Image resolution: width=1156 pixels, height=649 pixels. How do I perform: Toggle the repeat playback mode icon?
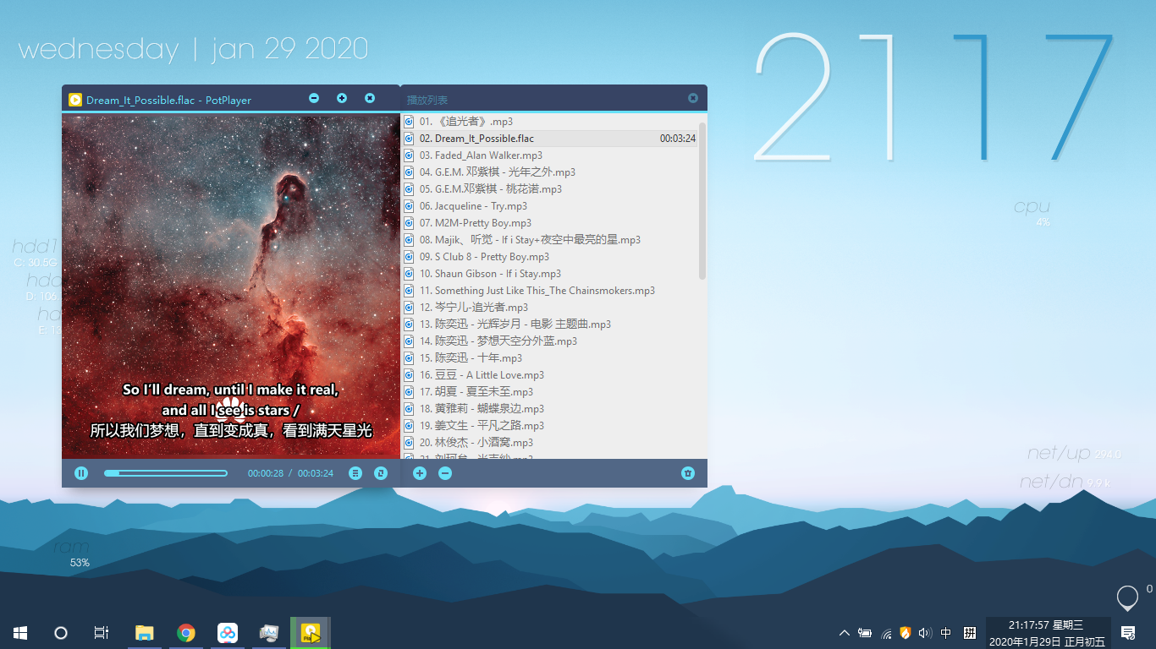pos(380,473)
